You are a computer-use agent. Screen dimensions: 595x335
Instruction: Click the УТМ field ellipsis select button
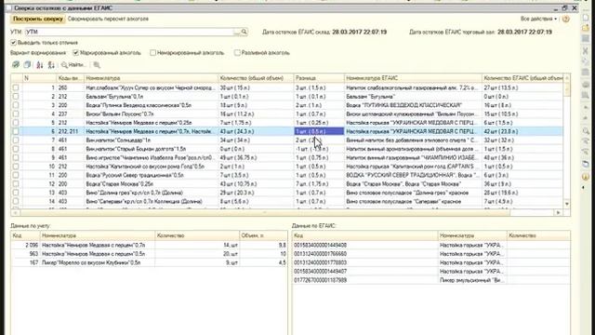coord(237,33)
